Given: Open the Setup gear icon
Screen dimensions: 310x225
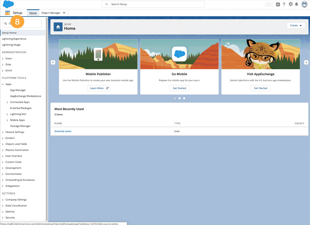Looking at the screenshot, I should tap(290, 4).
